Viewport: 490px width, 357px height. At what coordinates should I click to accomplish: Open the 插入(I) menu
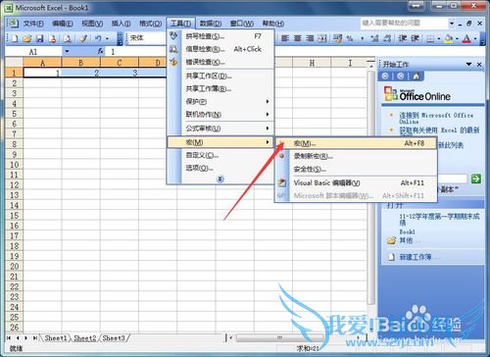[x=121, y=24]
